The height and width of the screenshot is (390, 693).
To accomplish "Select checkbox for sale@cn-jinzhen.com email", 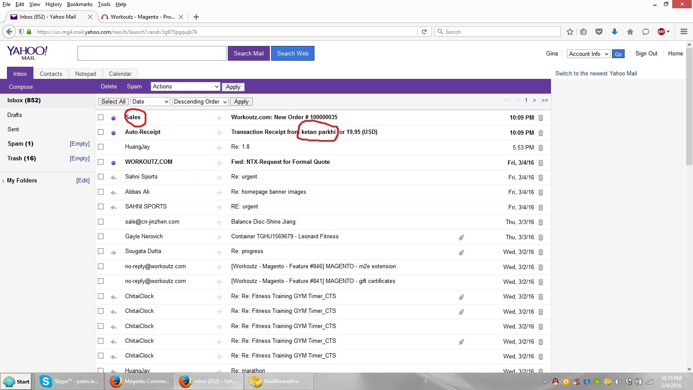I will pyautogui.click(x=101, y=221).
